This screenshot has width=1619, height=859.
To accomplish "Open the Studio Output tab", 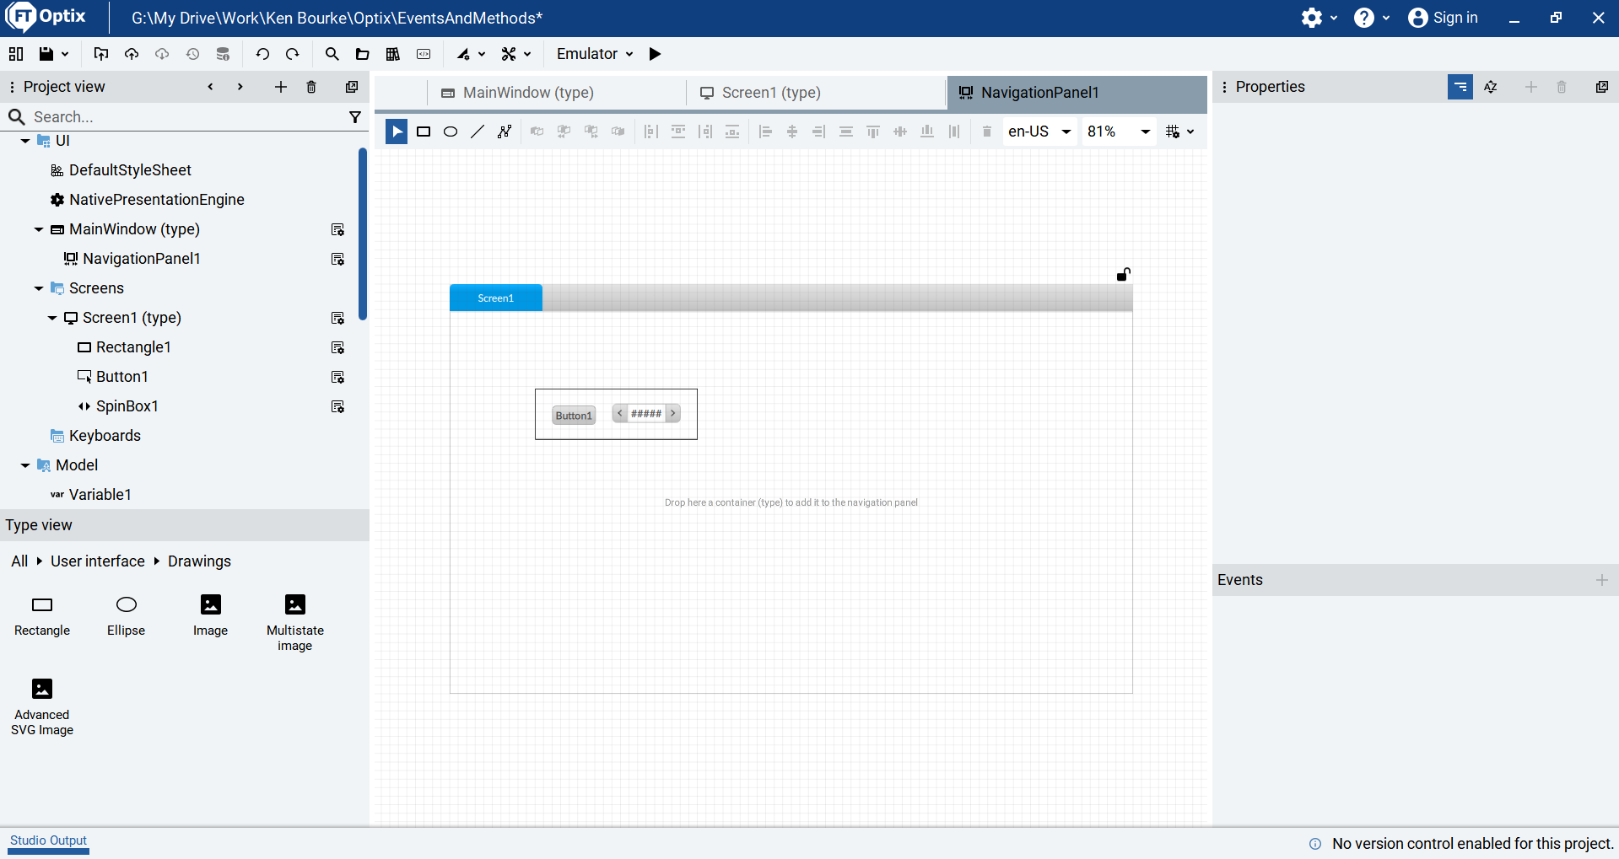I will tap(48, 840).
